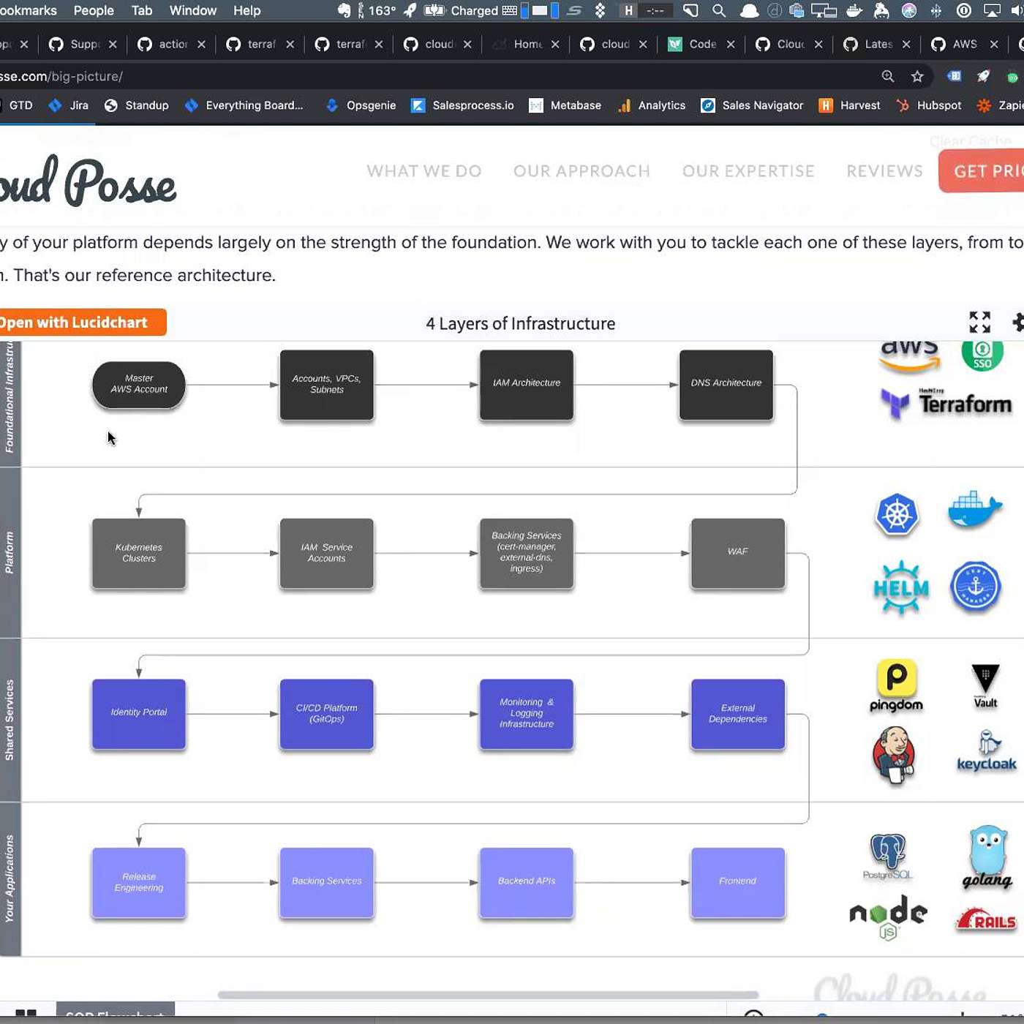
Task: Go to OUR EXPERTISE section
Action: (x=748, y=171)
